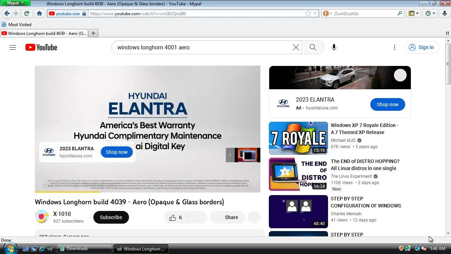
Task: Click the page vertical scrollbar thumb
Action: click(x=448, y=64)
